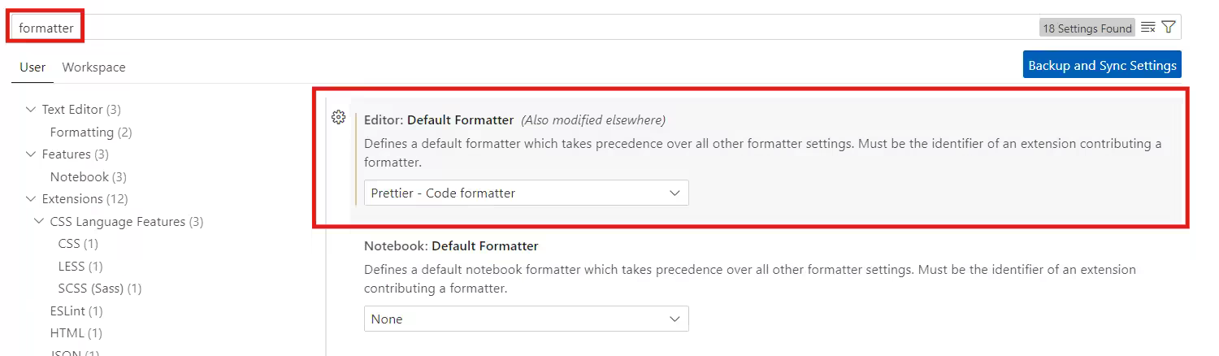Collapse the Extensions tree section
The height and width of the screenshot is (356, 1219).
31,199
